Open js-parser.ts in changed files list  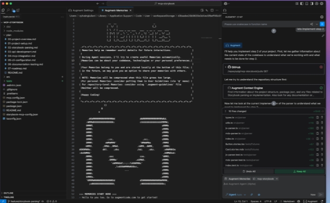coord(237,128)
